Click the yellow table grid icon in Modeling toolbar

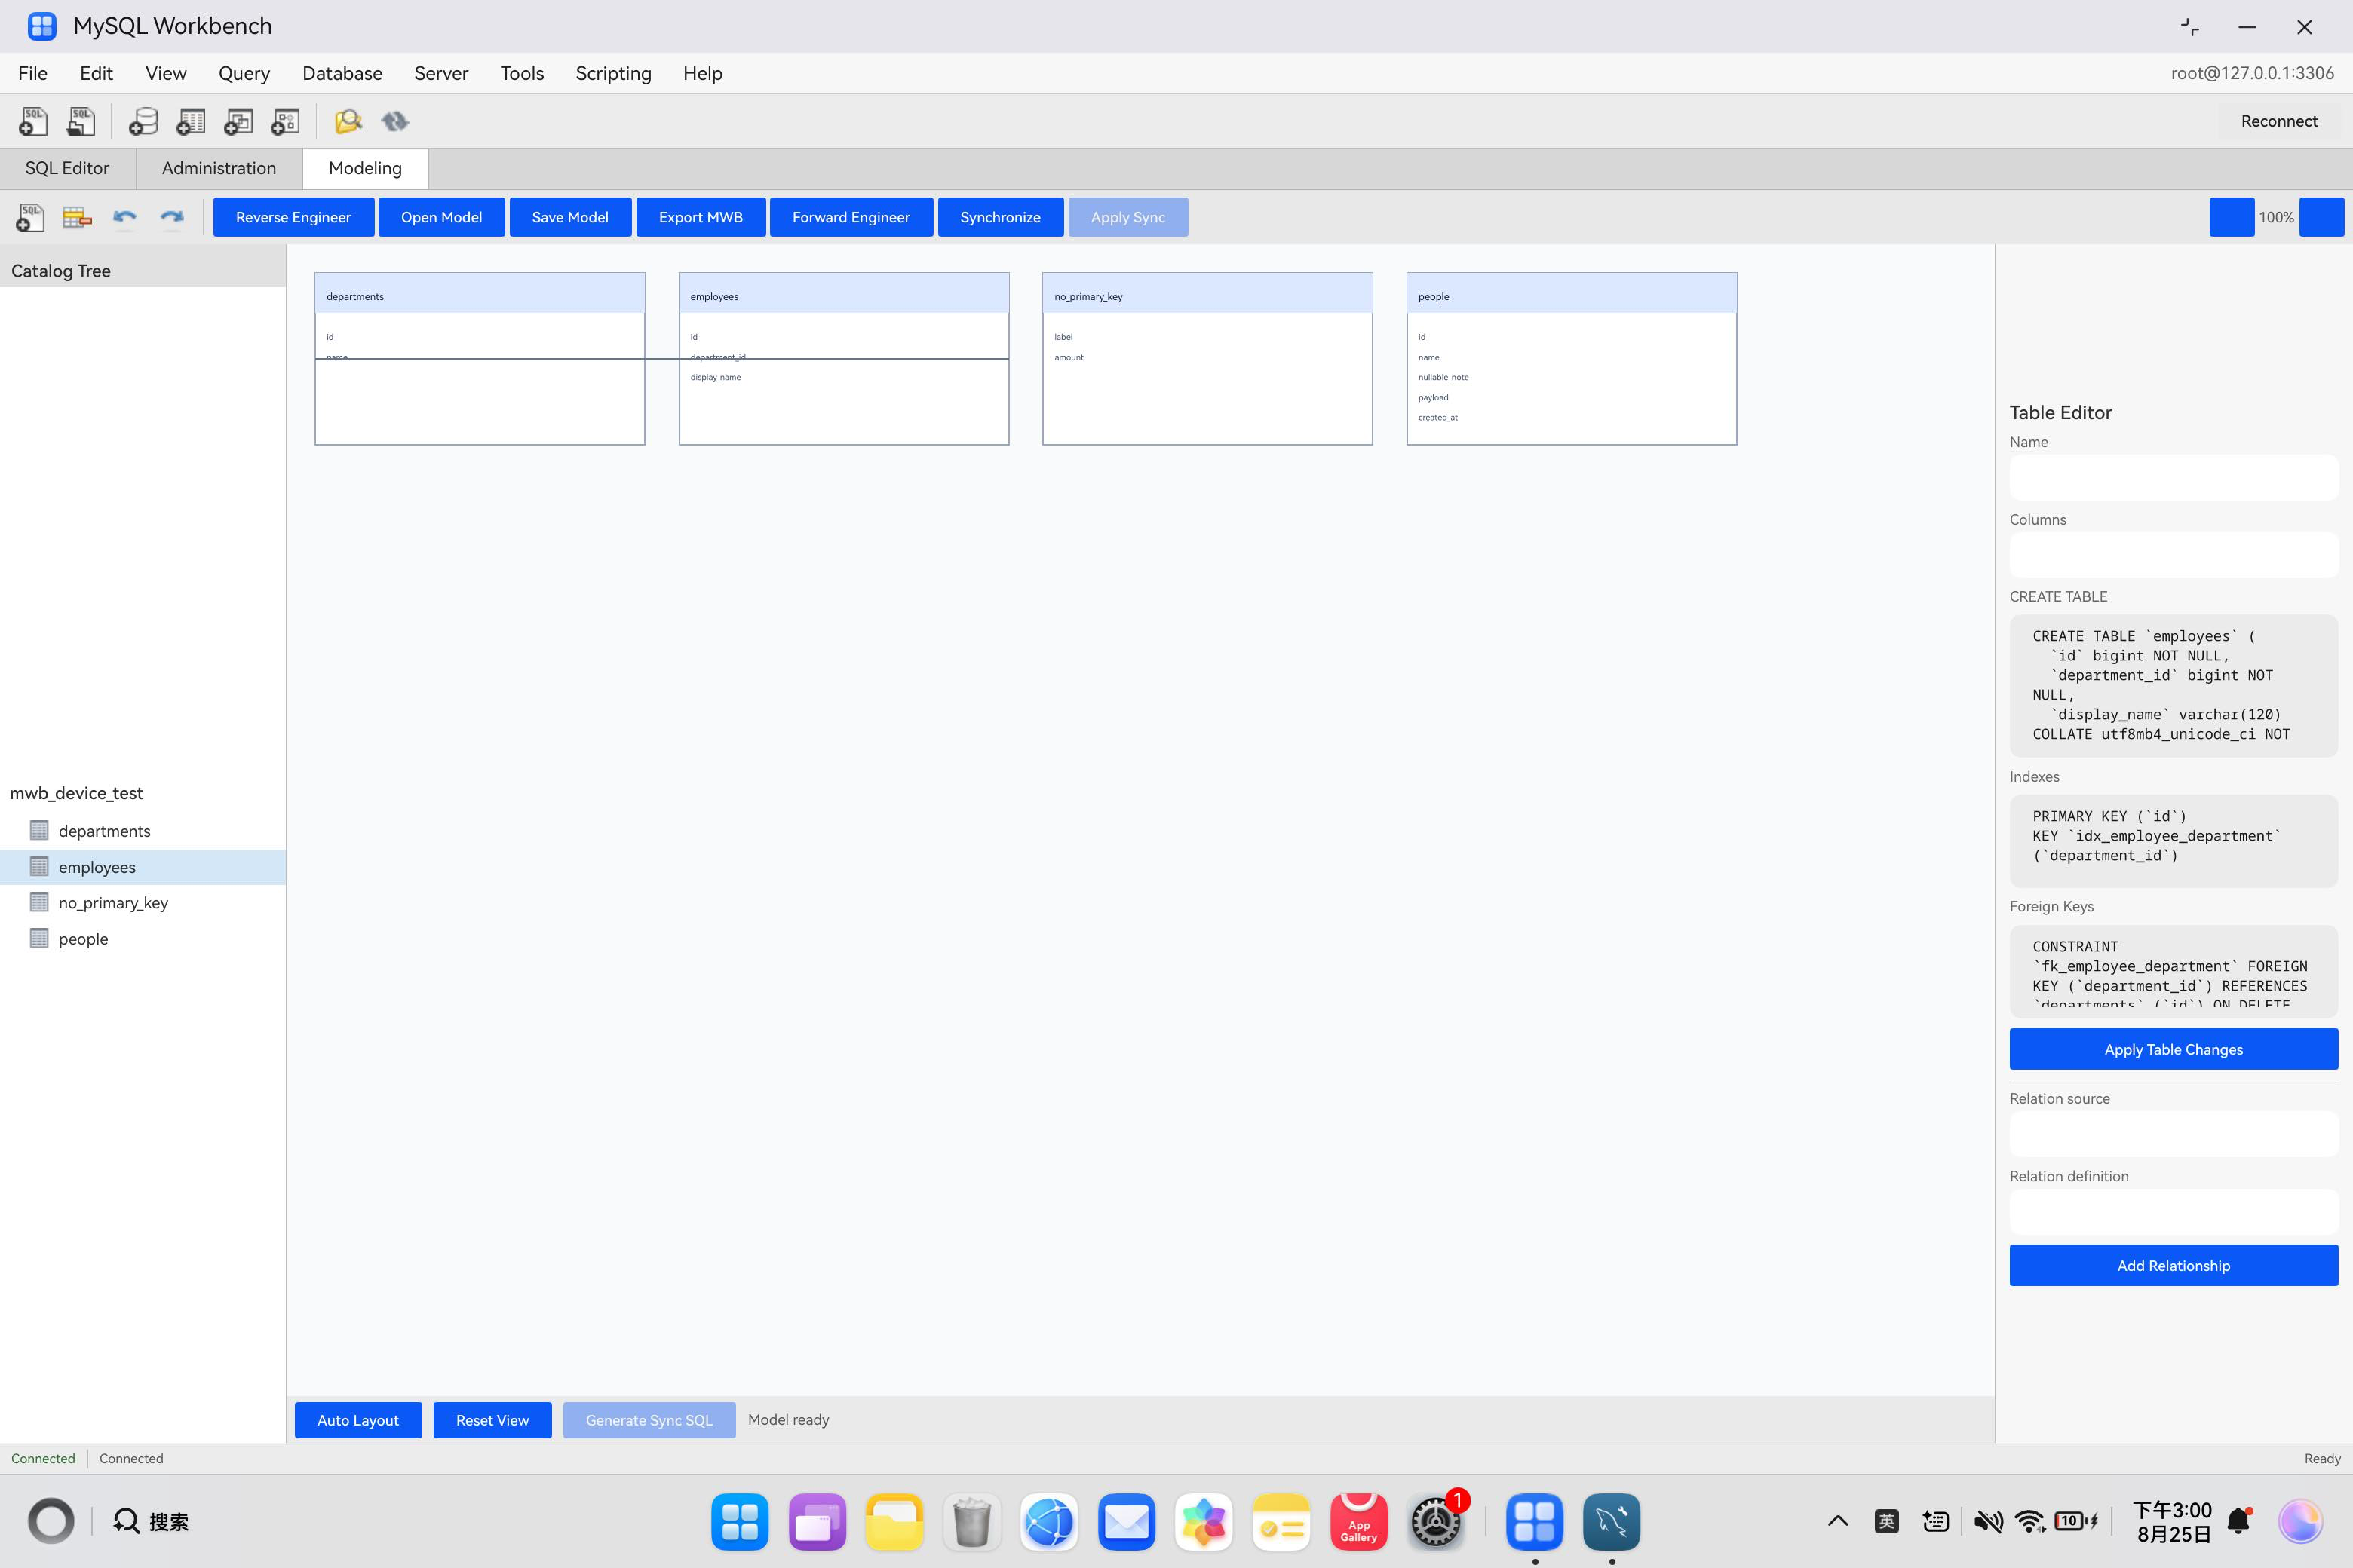[77, 217]
